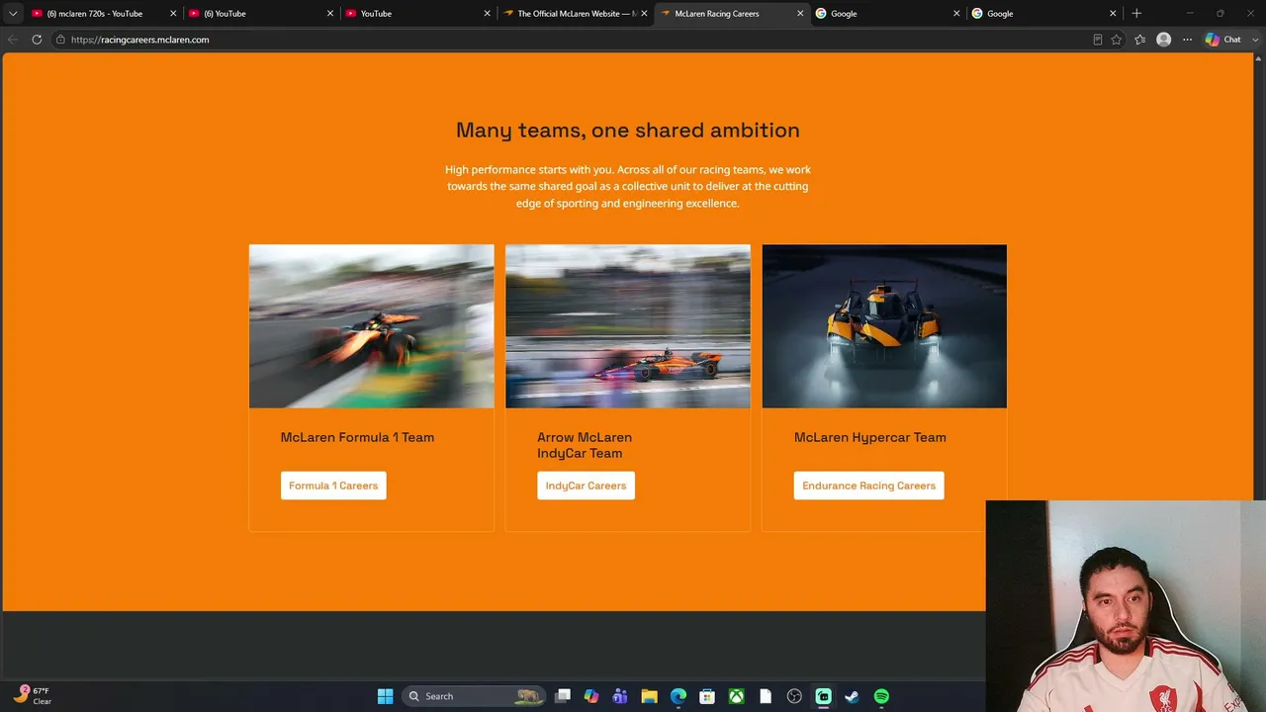1266x712 pixels.
Task: Click the 'McLaren Formula 1 Team' heading
Action: coord(357,437)
